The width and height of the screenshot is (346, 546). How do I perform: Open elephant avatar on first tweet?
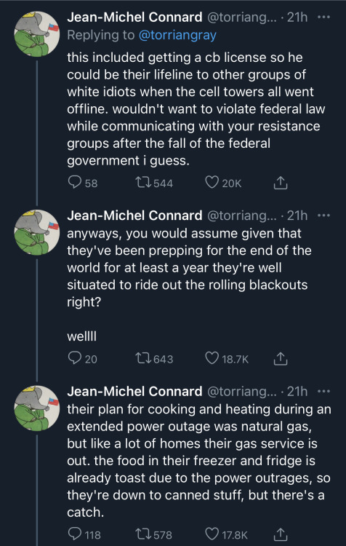36,33
